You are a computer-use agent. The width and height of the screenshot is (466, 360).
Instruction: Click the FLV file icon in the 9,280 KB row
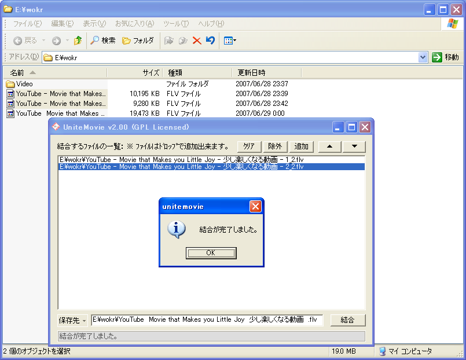coord(10,104)
